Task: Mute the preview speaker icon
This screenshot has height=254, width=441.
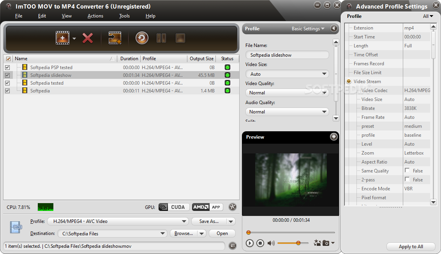Action: [271, 243]
